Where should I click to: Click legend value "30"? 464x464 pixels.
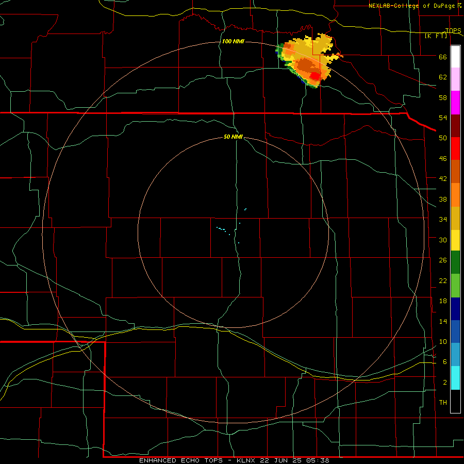[x=443, y=240]
